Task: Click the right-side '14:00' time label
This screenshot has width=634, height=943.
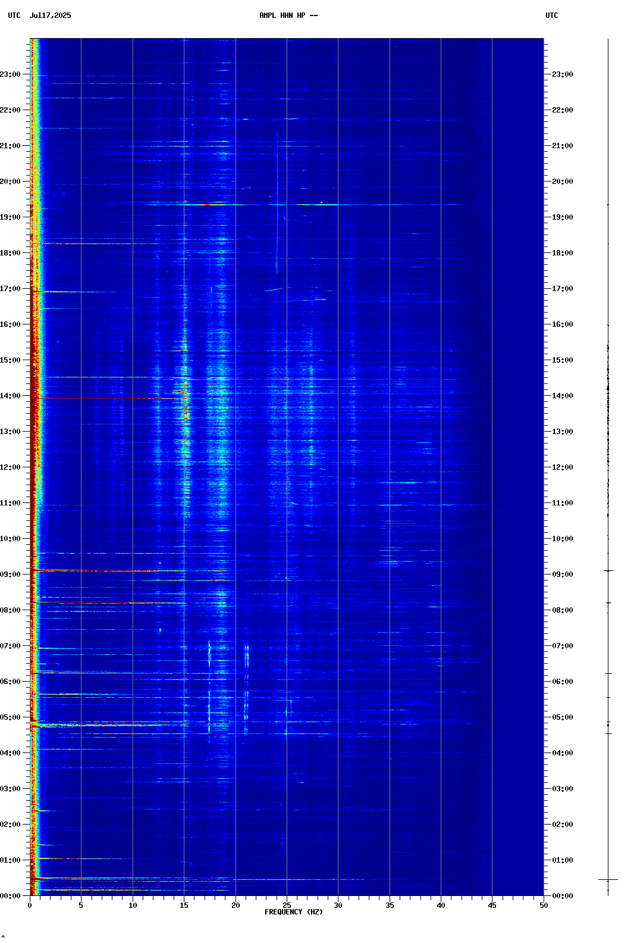Action: coord(563,396)
